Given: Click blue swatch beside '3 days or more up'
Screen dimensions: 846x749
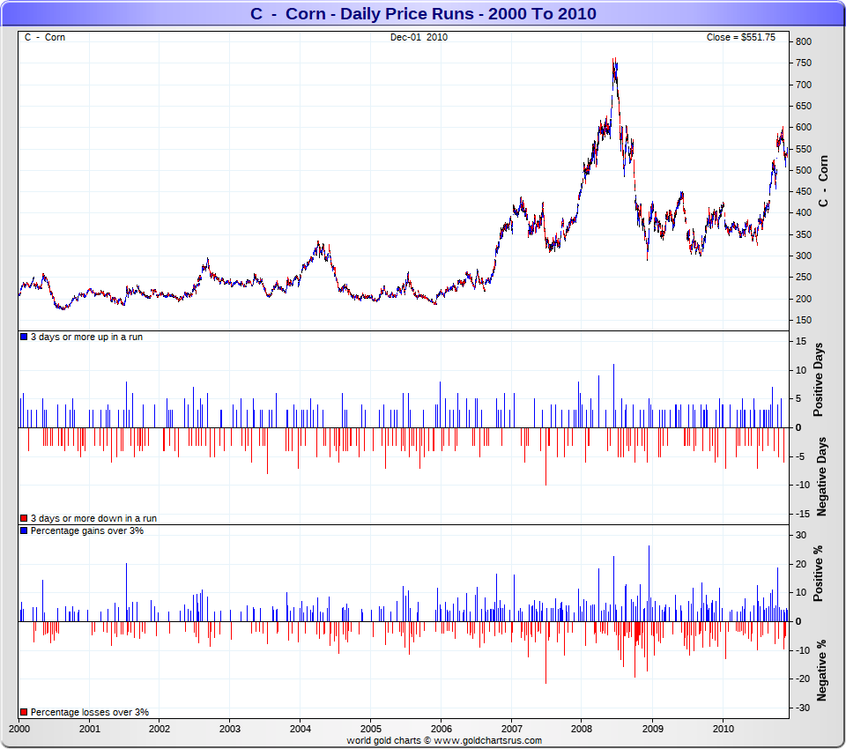Looking at the screenshot, I should (24, 337).
